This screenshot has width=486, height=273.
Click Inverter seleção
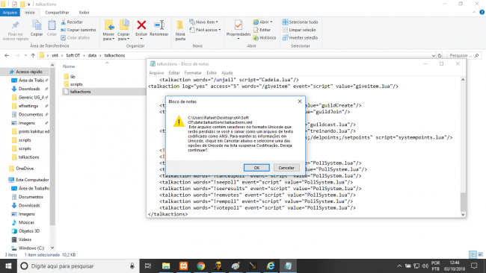(300, 38)
